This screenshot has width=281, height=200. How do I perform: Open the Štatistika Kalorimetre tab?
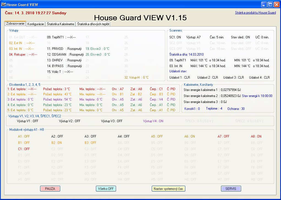pos(60,24)
